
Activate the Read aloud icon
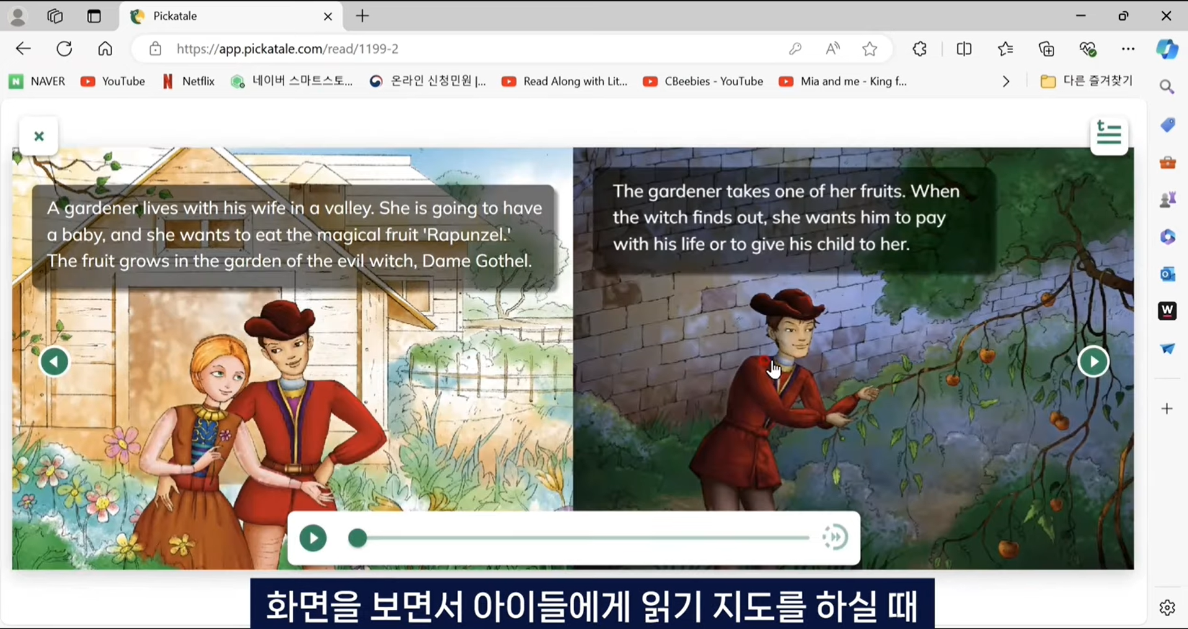click(x=833, y=49)
